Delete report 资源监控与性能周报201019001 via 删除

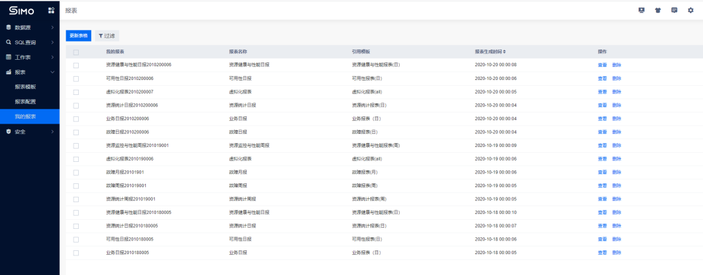(616, 146)
